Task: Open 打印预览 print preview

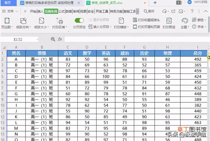Action: point(169,23)
